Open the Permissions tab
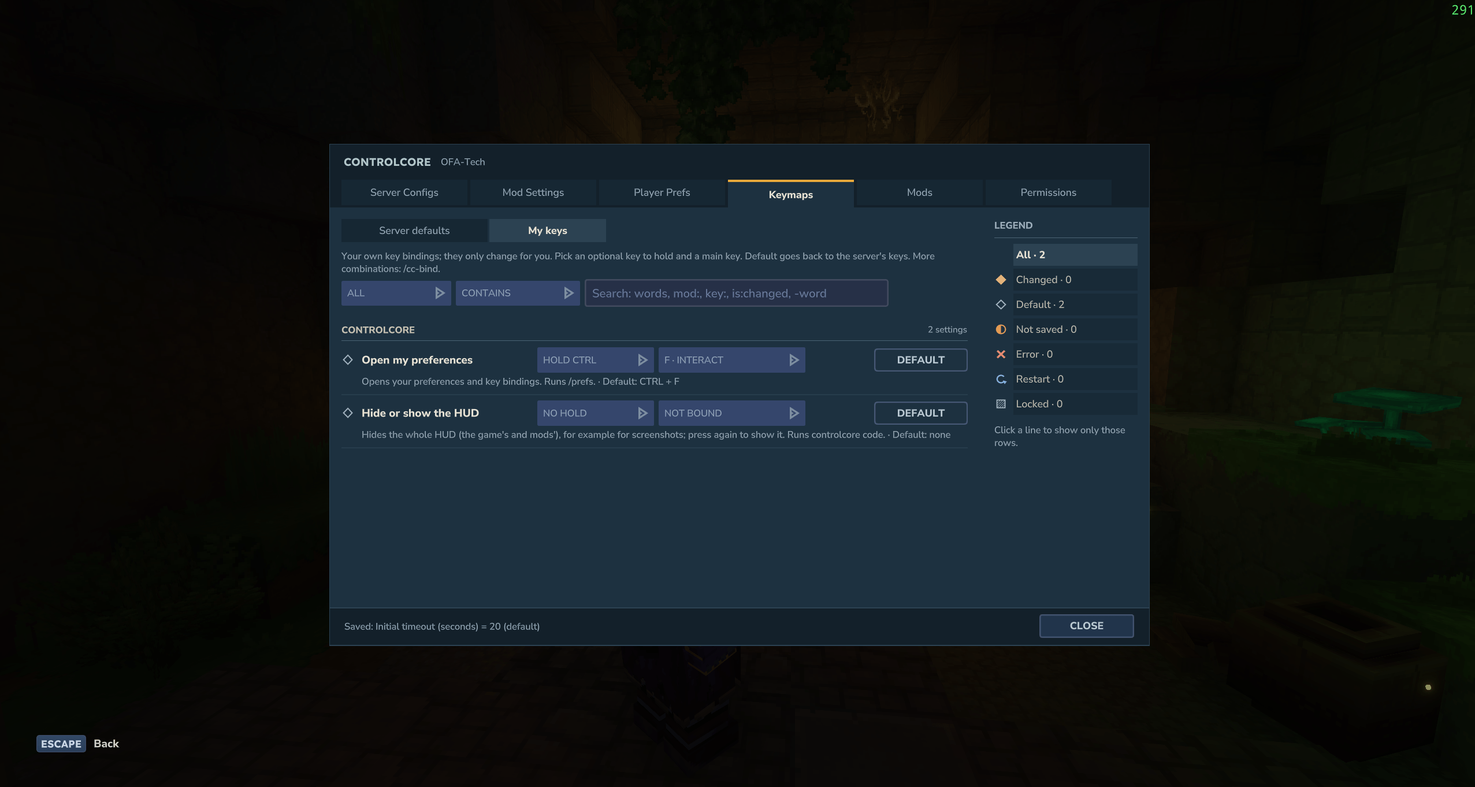1475x787 pixels. click(x=1049, y=192)
